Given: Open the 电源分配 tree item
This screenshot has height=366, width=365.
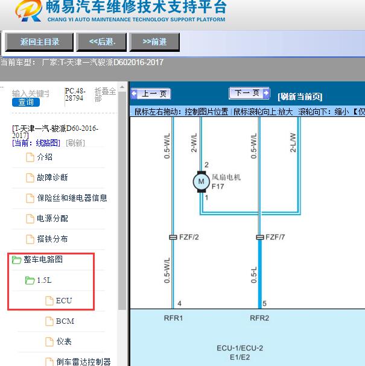Looking at the screenshot, I should tap(52, 219).
